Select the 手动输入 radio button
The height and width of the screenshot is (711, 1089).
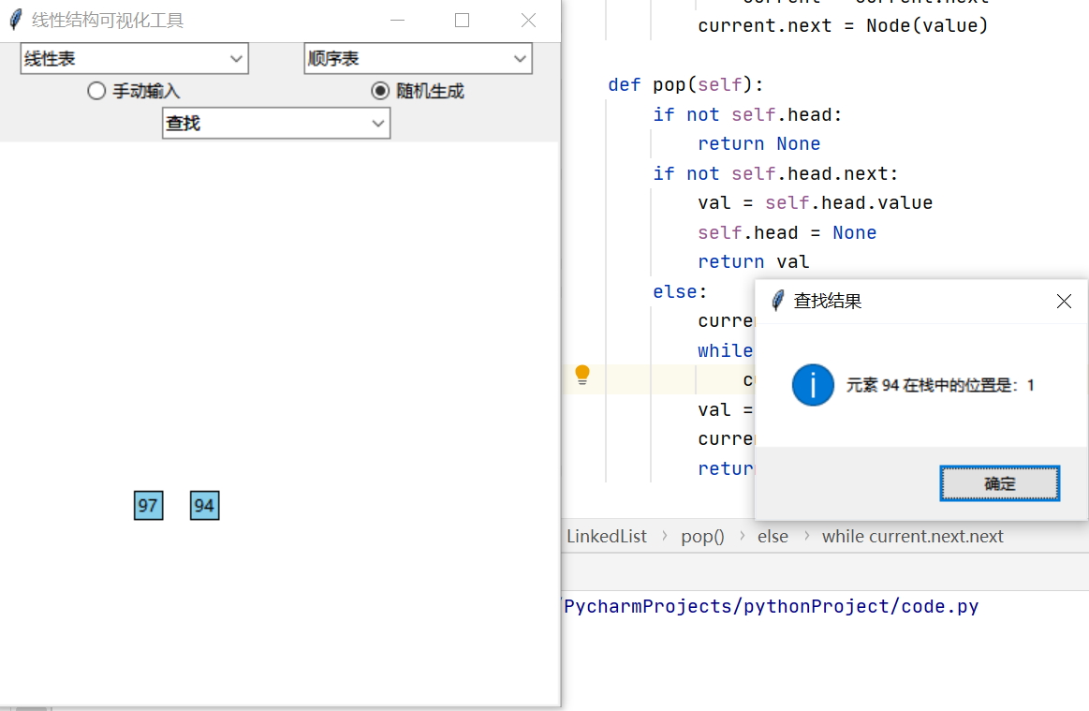[96, 91]
